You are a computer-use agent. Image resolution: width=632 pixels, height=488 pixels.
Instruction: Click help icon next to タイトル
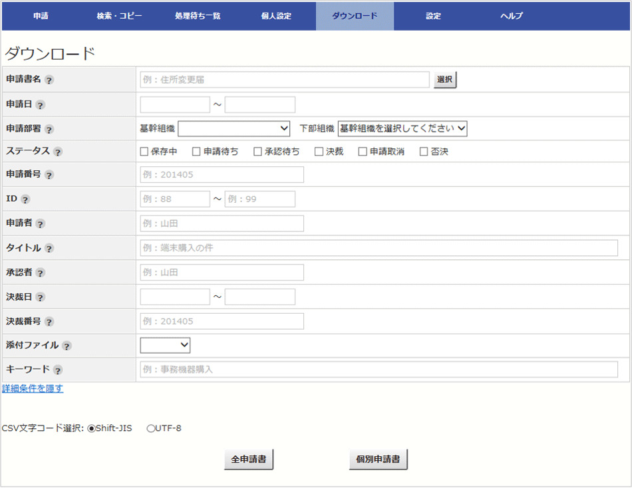coord(49,249)
